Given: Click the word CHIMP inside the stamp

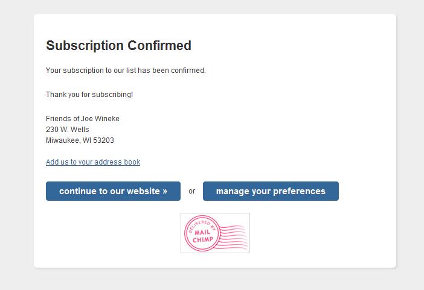Looking at the screenshot, I should point(203,239).
